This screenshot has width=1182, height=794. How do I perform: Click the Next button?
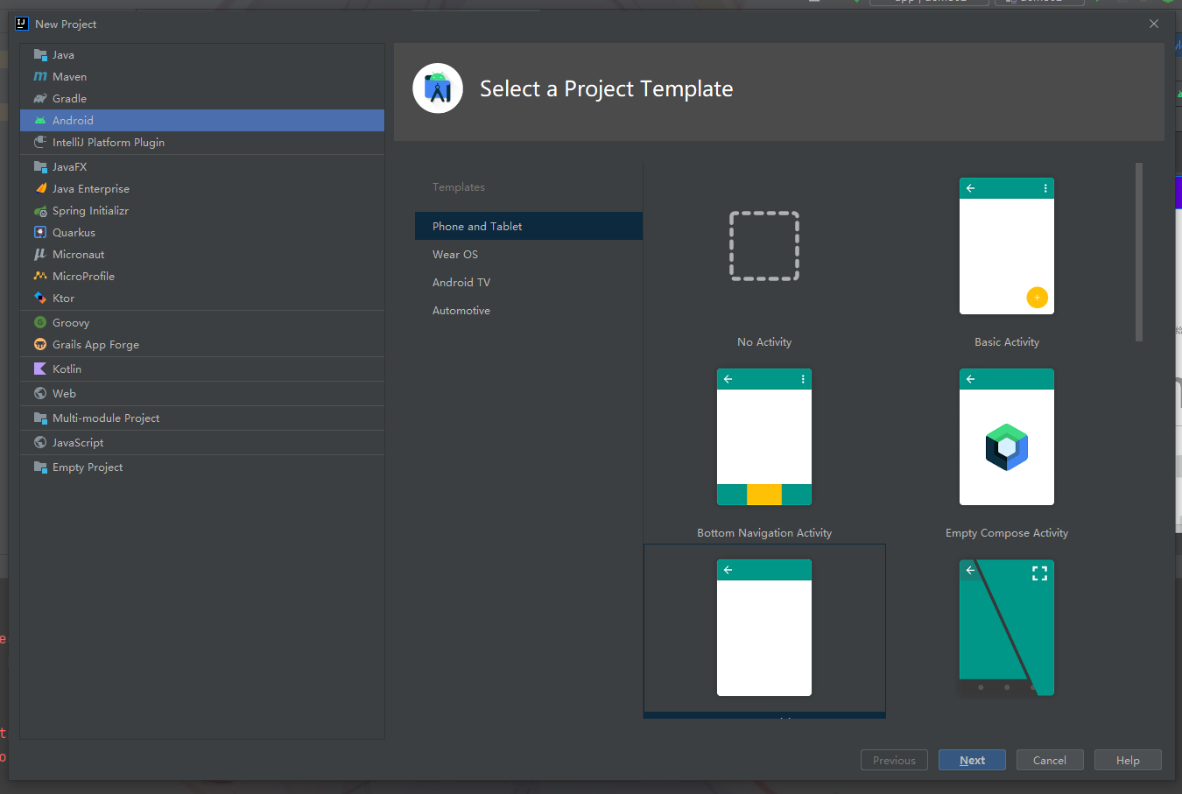pyautogui.click(x=972, y=760)
